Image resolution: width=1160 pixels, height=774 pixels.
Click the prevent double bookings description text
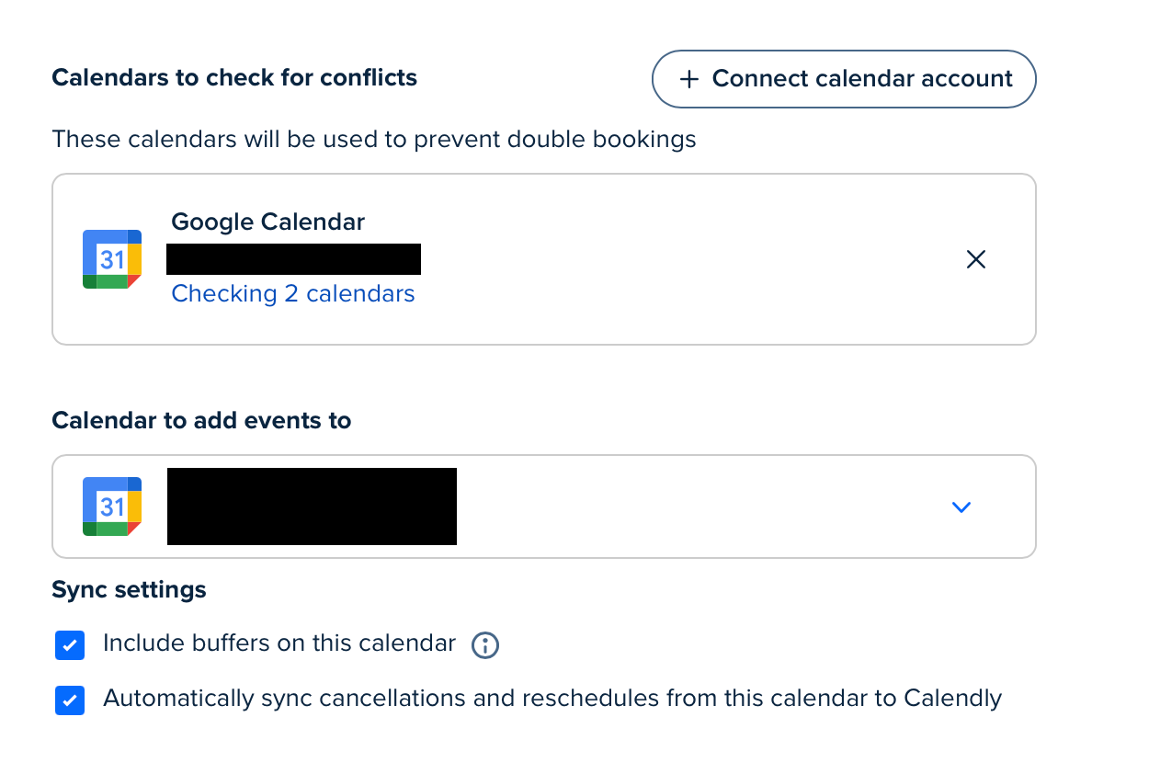pos(374,140)
